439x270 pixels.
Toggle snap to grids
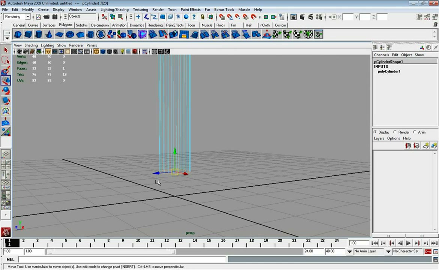pyautogui.click(x=222, y=17)
